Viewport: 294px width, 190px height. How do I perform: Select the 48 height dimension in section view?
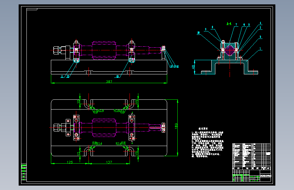click(193, 67)
